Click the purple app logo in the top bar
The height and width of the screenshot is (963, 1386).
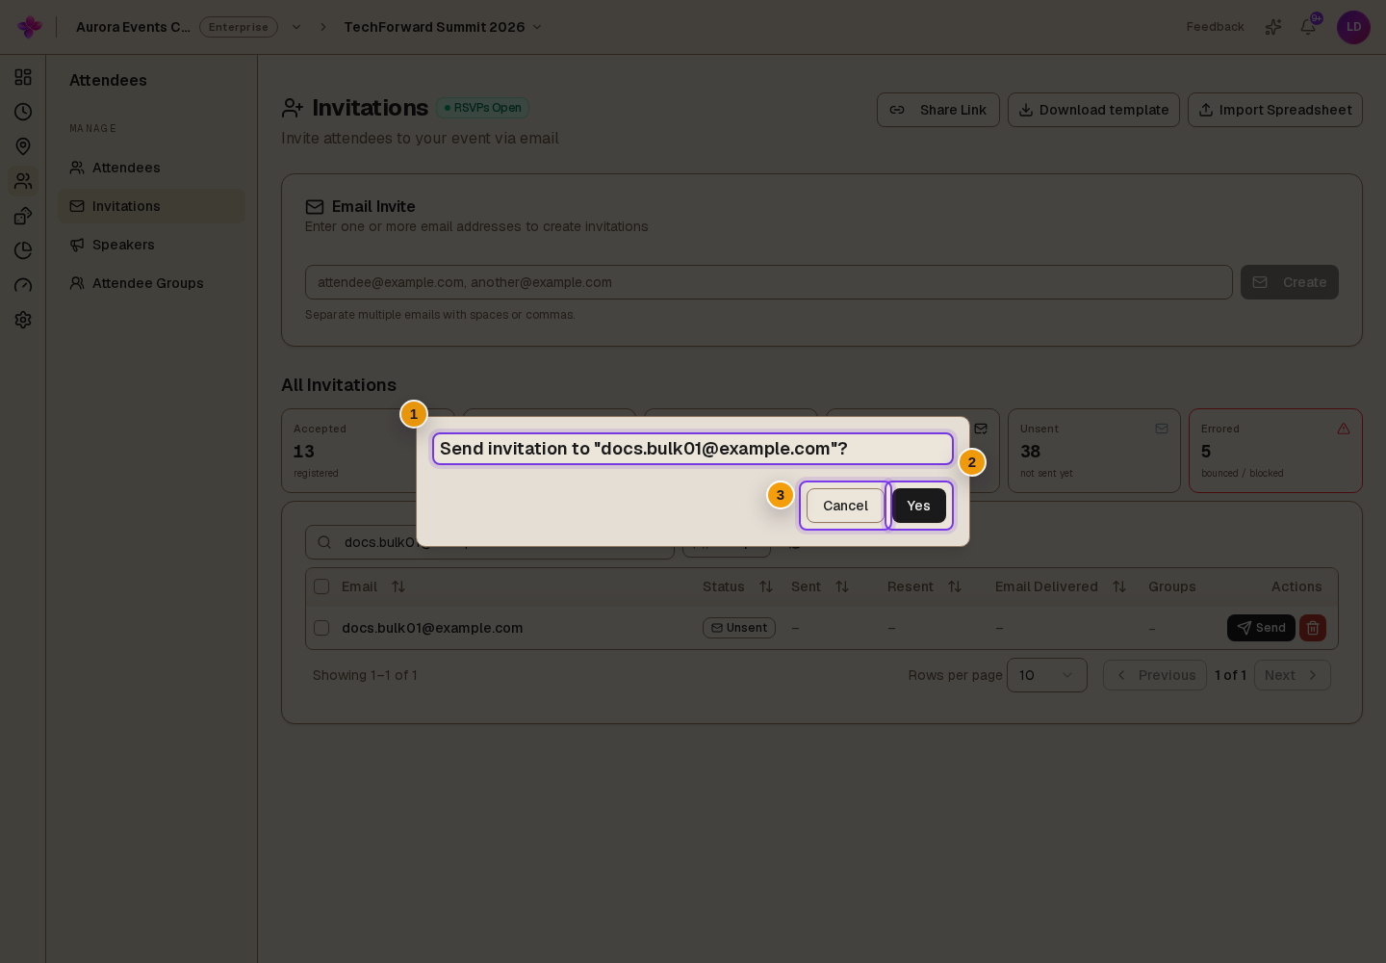[30, 27]
